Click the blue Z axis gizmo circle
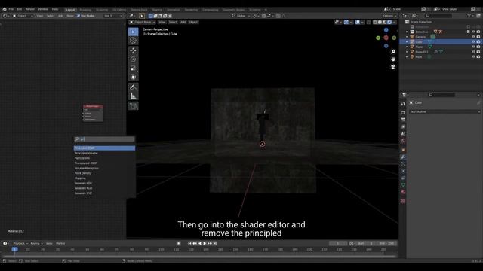Viewport: 483px width, 271px height. pyautogui.click(x=386, y=30)
